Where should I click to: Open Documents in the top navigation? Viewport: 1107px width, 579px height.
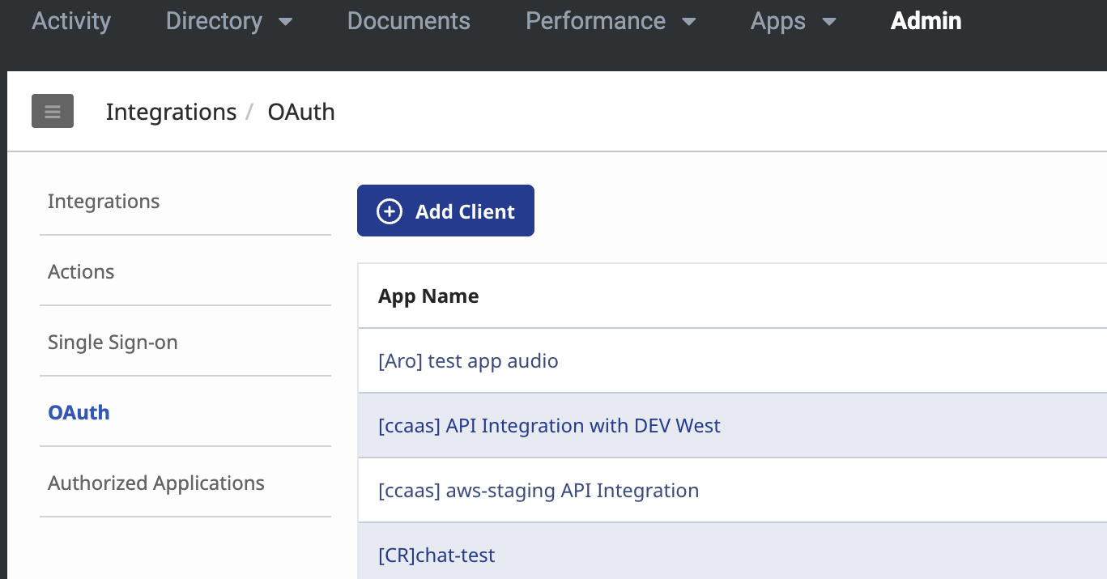[x=408, y=21]
